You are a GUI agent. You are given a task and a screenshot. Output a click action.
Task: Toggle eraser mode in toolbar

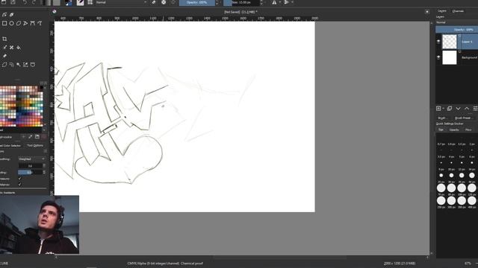coord(154,2)
